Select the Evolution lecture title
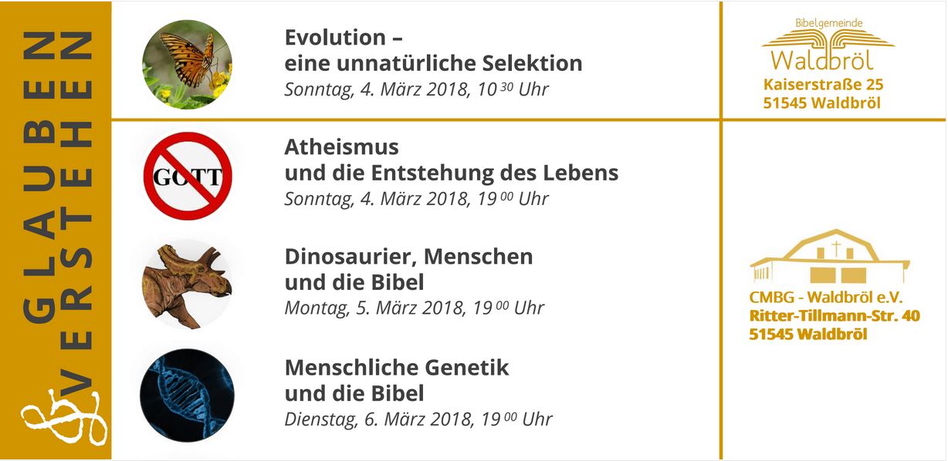 433,49
